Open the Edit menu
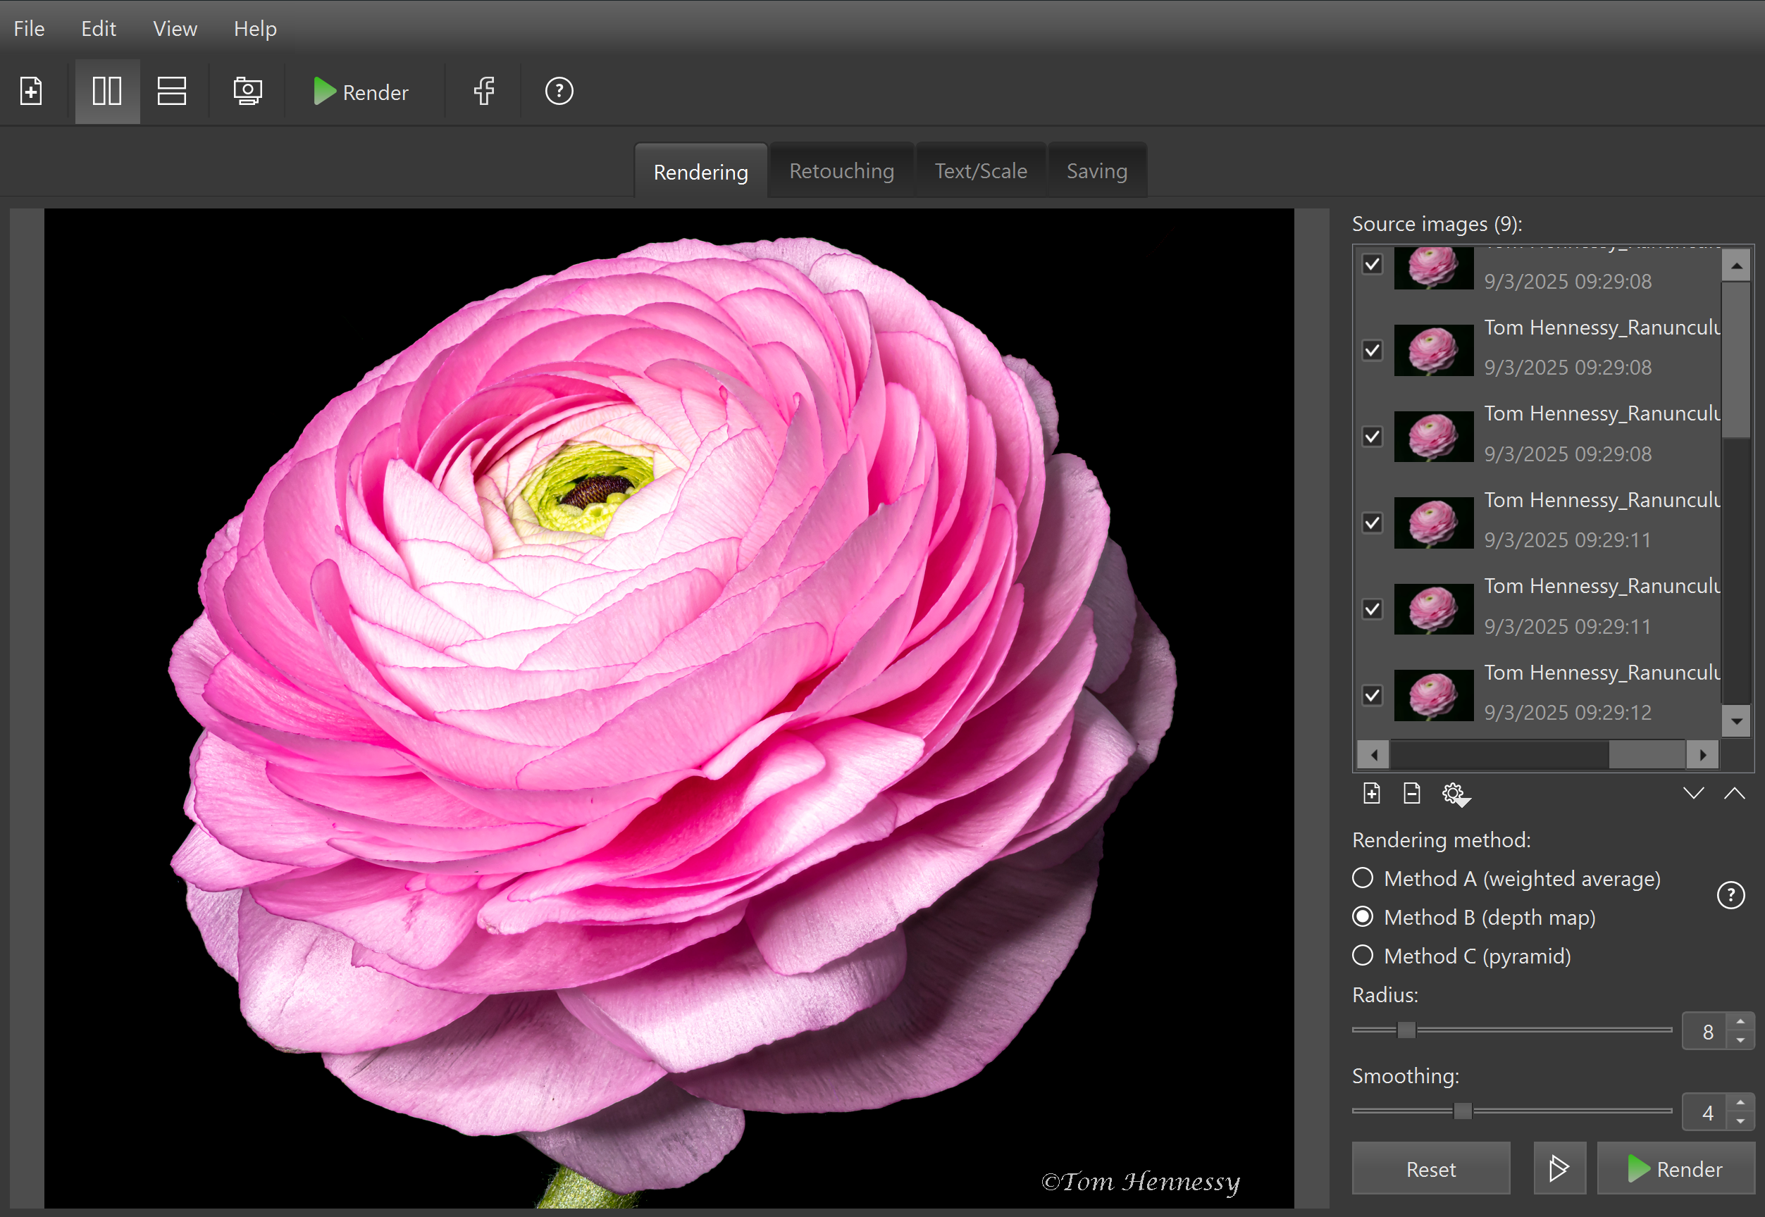The height and width of the screenshot is (1217, 1765). [99, 28]
